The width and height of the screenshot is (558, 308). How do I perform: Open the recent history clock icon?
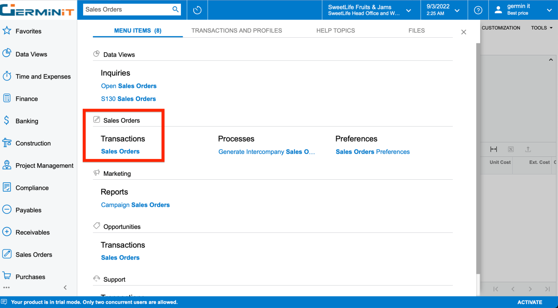pos(197,10)
